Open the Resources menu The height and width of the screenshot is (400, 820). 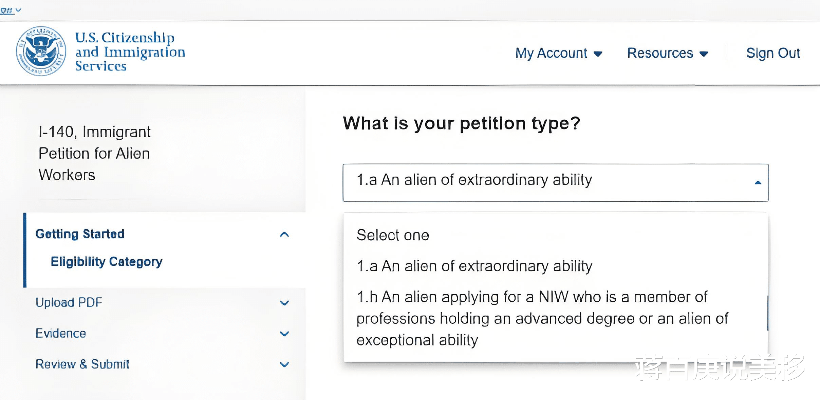660,53
